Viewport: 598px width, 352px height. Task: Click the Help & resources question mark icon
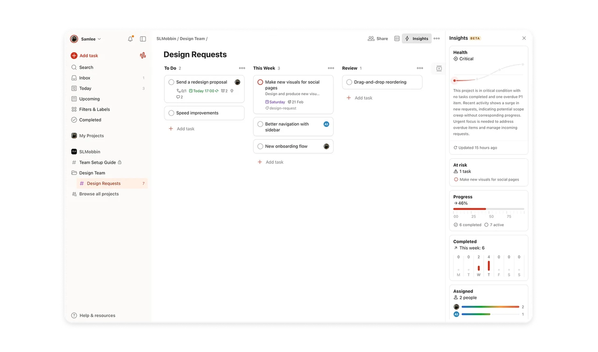pos(74,315)
